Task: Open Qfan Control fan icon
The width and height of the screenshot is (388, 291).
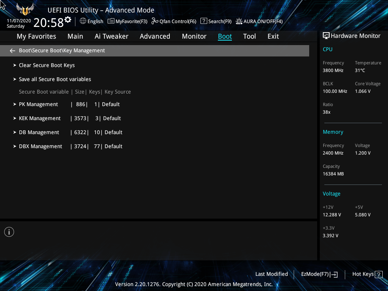Action: (155, 21)
